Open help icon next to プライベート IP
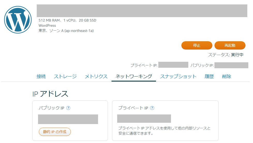This screenshot has width=253, height=143. pos(152,108)
